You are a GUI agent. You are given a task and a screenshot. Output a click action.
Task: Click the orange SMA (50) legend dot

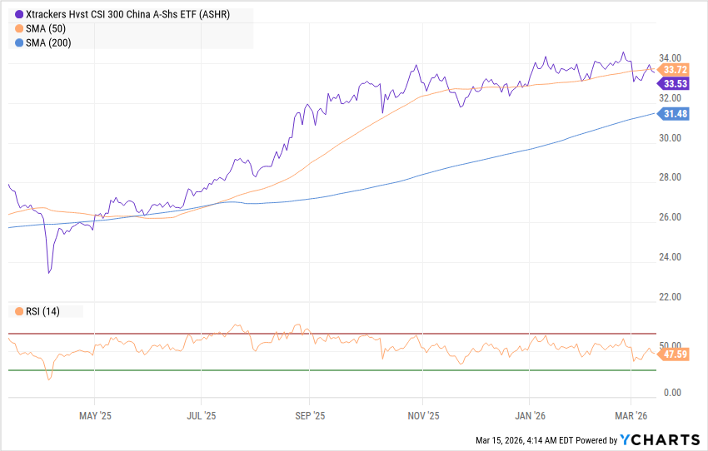tap(19, 29)
